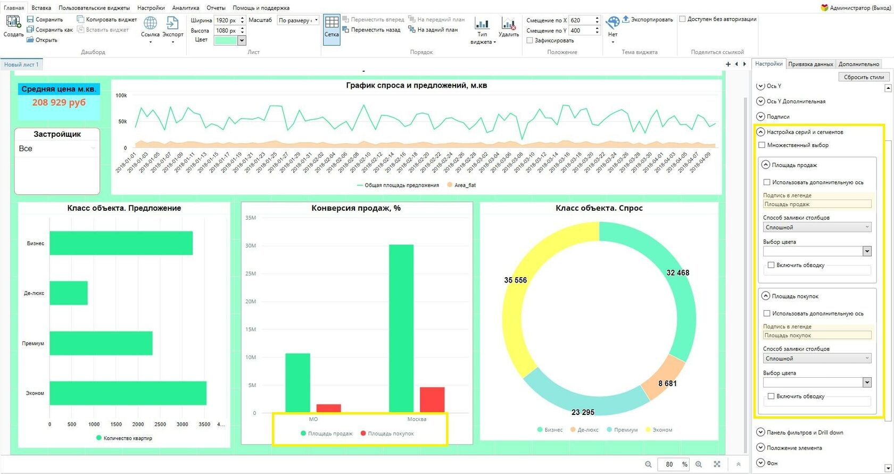The image size is (894, 474).
Task: Click the Сохранить icon in ribbon
Action: click(30, 19)
